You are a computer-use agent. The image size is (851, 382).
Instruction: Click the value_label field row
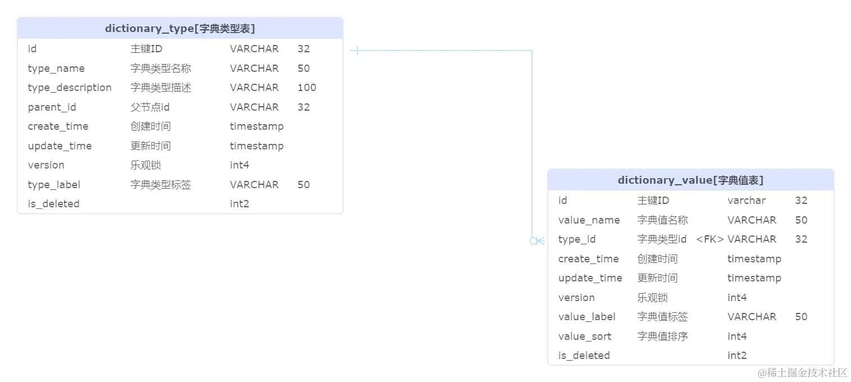(617, 316)
